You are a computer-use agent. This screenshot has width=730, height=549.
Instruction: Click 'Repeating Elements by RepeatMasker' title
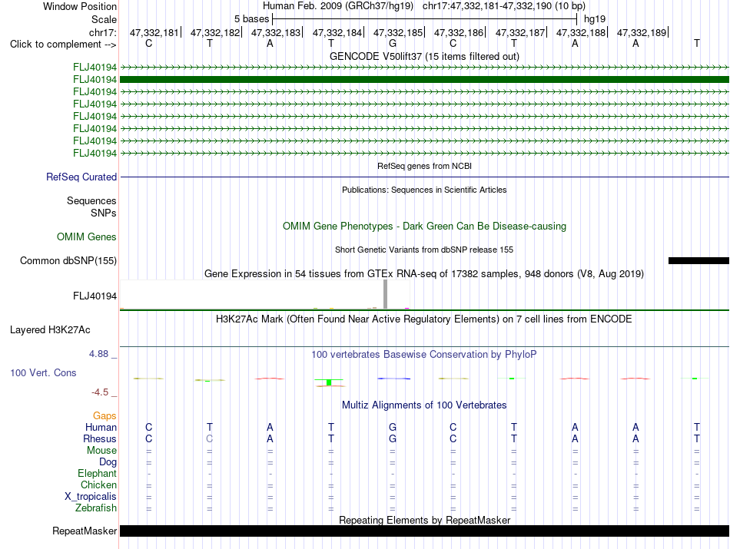pyautogui.click(x=424, y=520)
